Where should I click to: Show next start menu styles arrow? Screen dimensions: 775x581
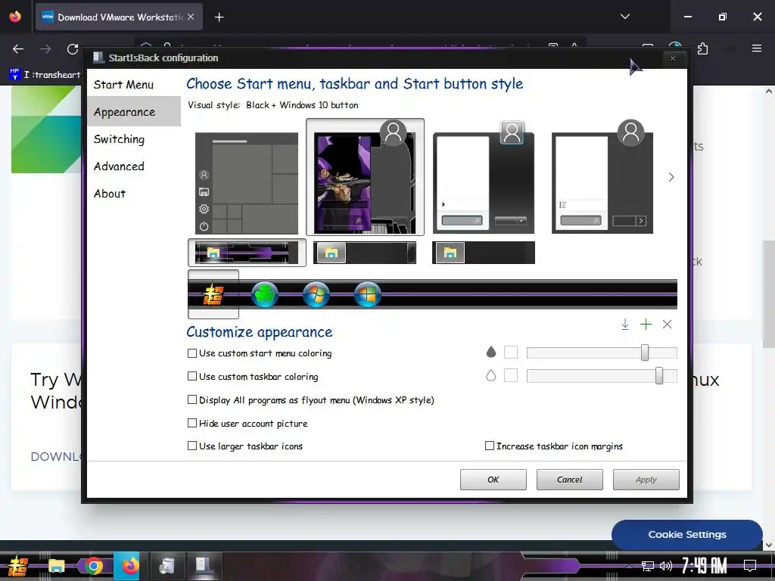[671, 177]
